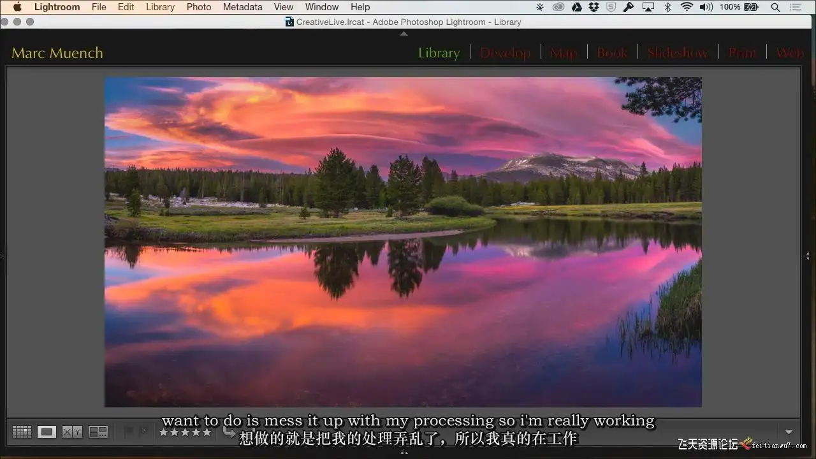Click the shield S menu bar icon
This screenshot has height=459, width=816.
click(x=611, y=7)
